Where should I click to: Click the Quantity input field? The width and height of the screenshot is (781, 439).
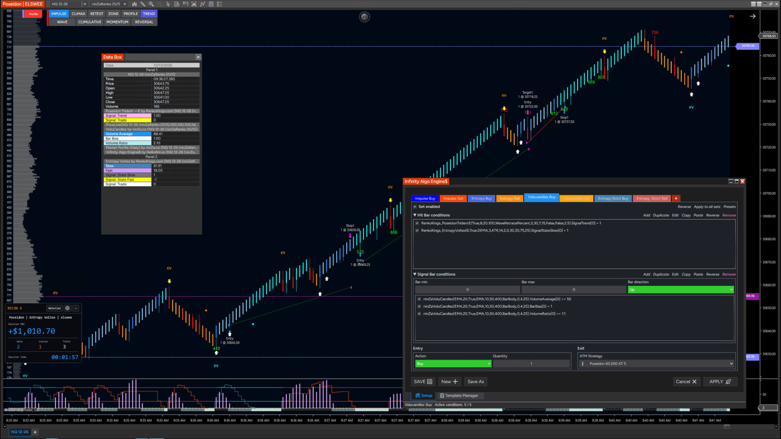pos(531,364)
